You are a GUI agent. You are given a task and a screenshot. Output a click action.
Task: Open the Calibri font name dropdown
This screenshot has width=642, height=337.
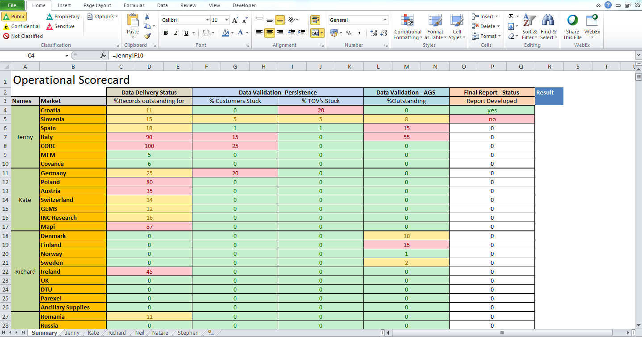207,20
